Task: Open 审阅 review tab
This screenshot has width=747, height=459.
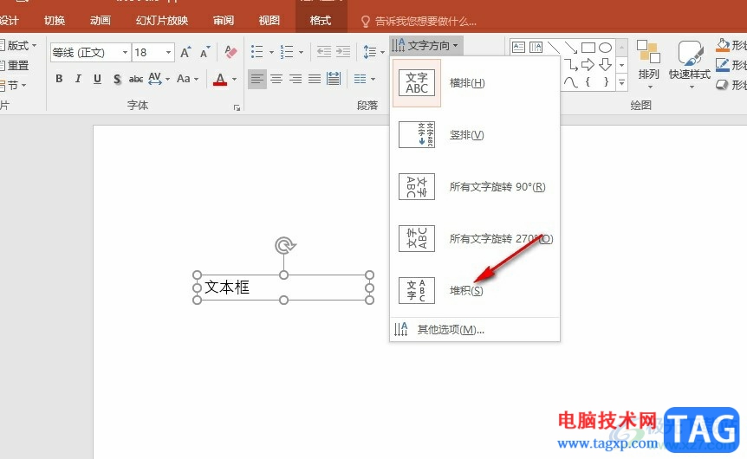Action: tap(224, 21)
